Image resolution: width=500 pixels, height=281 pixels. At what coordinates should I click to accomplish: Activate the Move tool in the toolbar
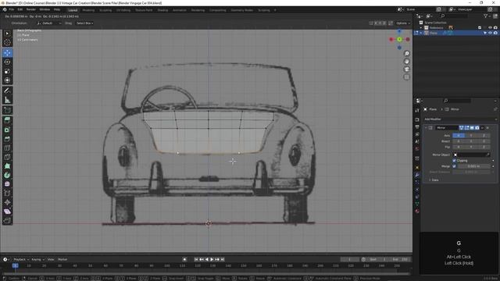[7, 53]
